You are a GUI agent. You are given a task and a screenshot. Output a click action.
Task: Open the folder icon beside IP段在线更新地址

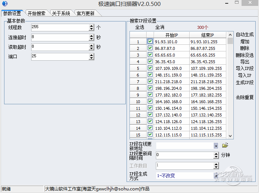click(225, 145)
